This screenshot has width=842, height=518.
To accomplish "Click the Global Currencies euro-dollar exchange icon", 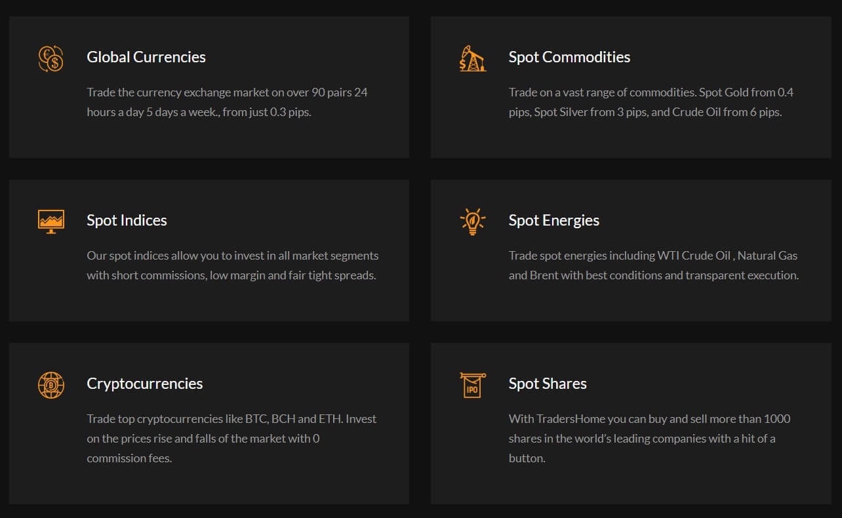I will 50,58.
